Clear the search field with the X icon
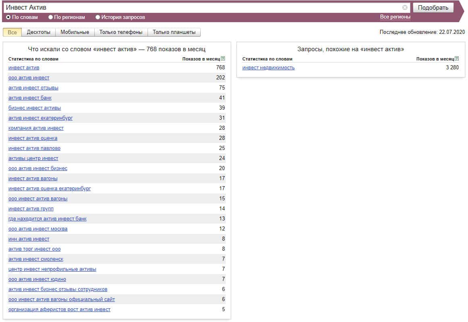The height and width of the screenshot is (322, 468). pos(405,8)
